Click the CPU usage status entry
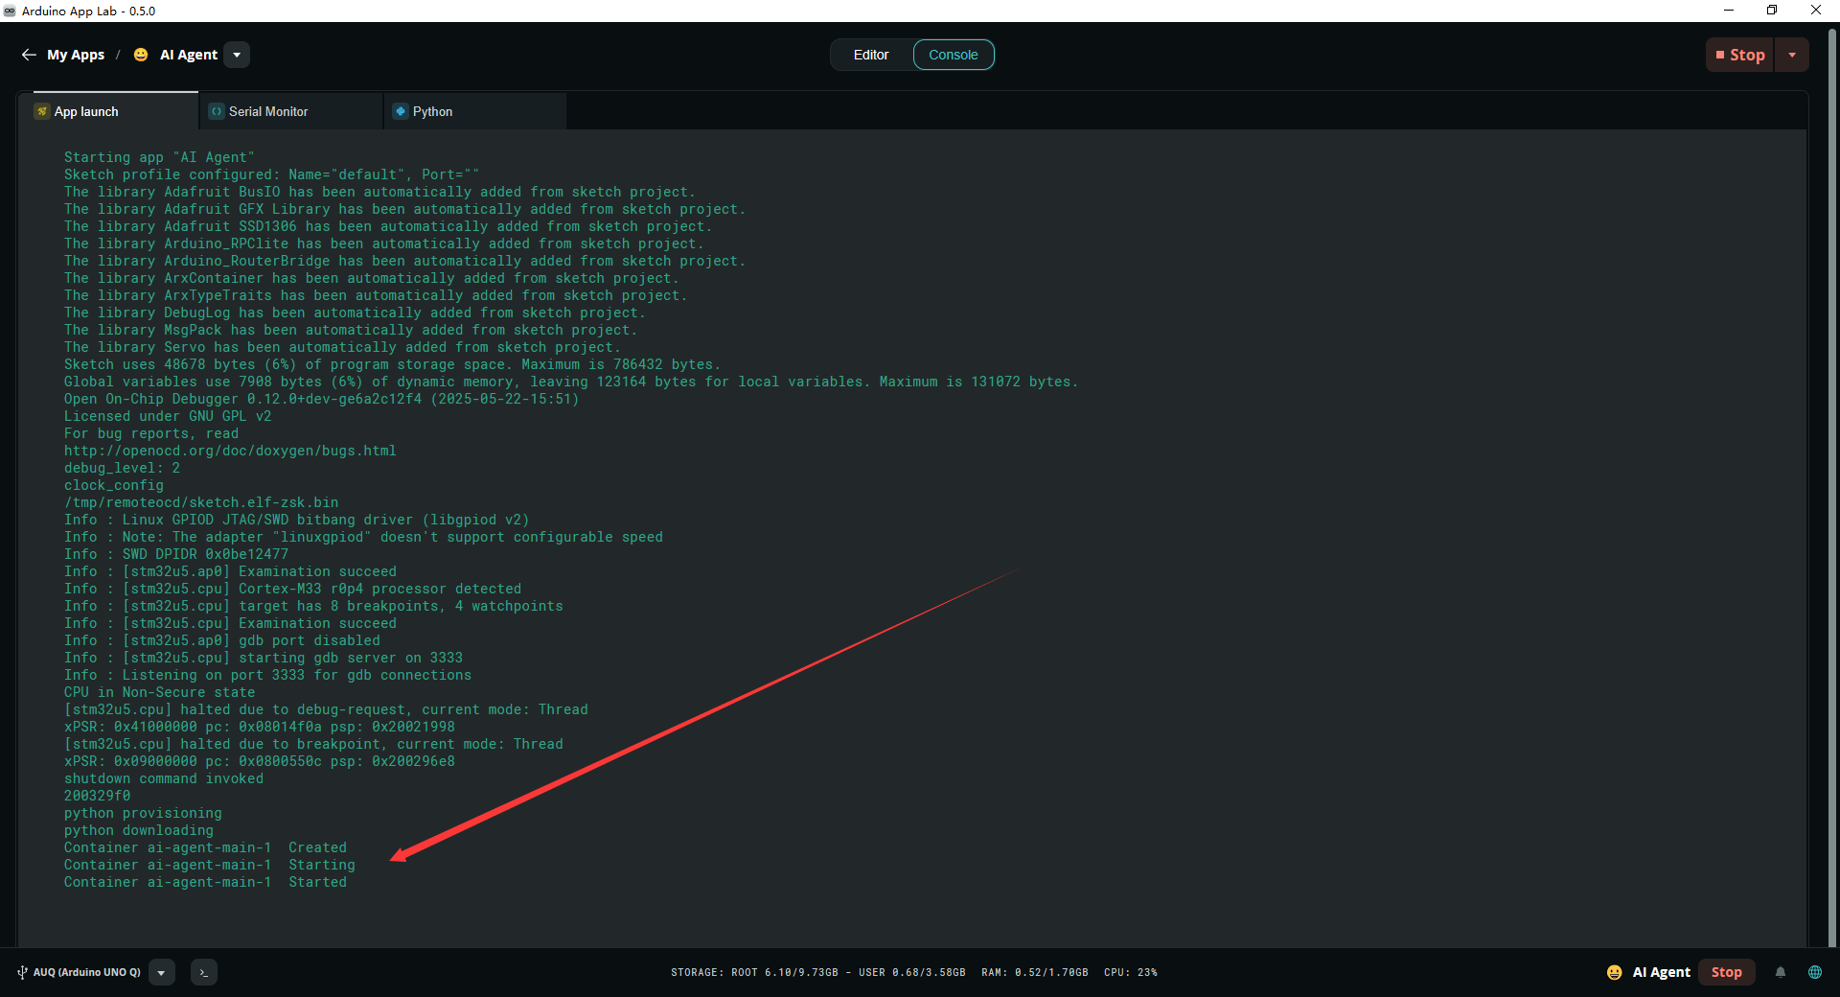 [1131, 972]
